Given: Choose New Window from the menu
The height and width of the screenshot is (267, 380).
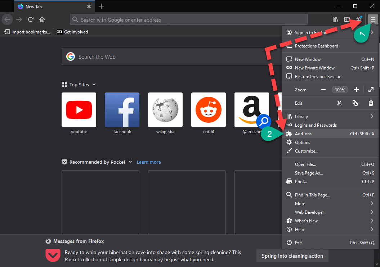Looking at the screenshot, I should point(330,59).
